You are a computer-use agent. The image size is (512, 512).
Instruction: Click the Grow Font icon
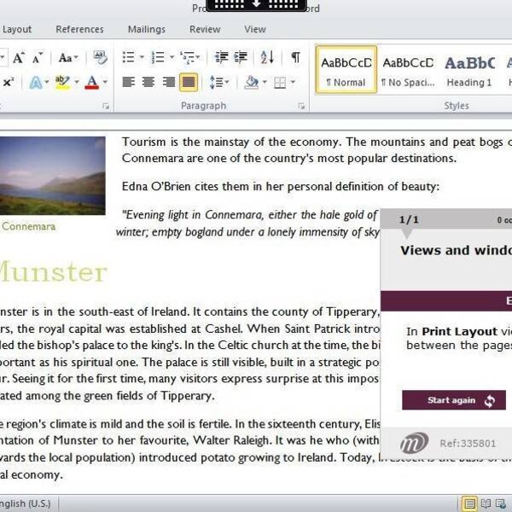18,58
